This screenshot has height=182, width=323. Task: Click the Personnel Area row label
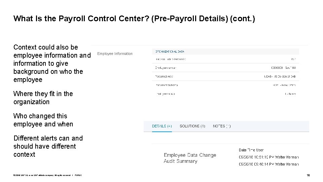coord(164,77)
